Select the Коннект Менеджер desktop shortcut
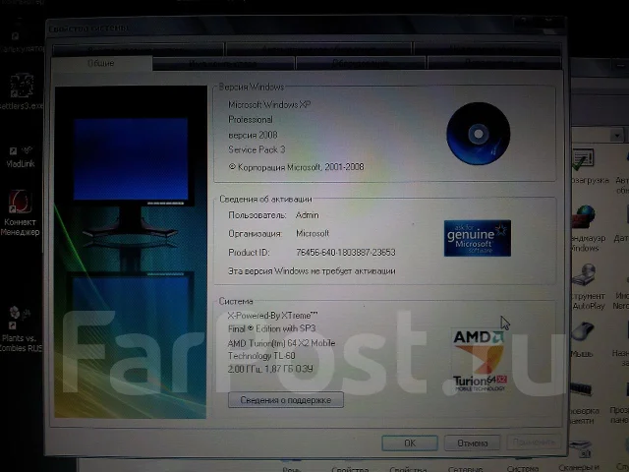Screen dimensions: 629x472 click(20, 213)
